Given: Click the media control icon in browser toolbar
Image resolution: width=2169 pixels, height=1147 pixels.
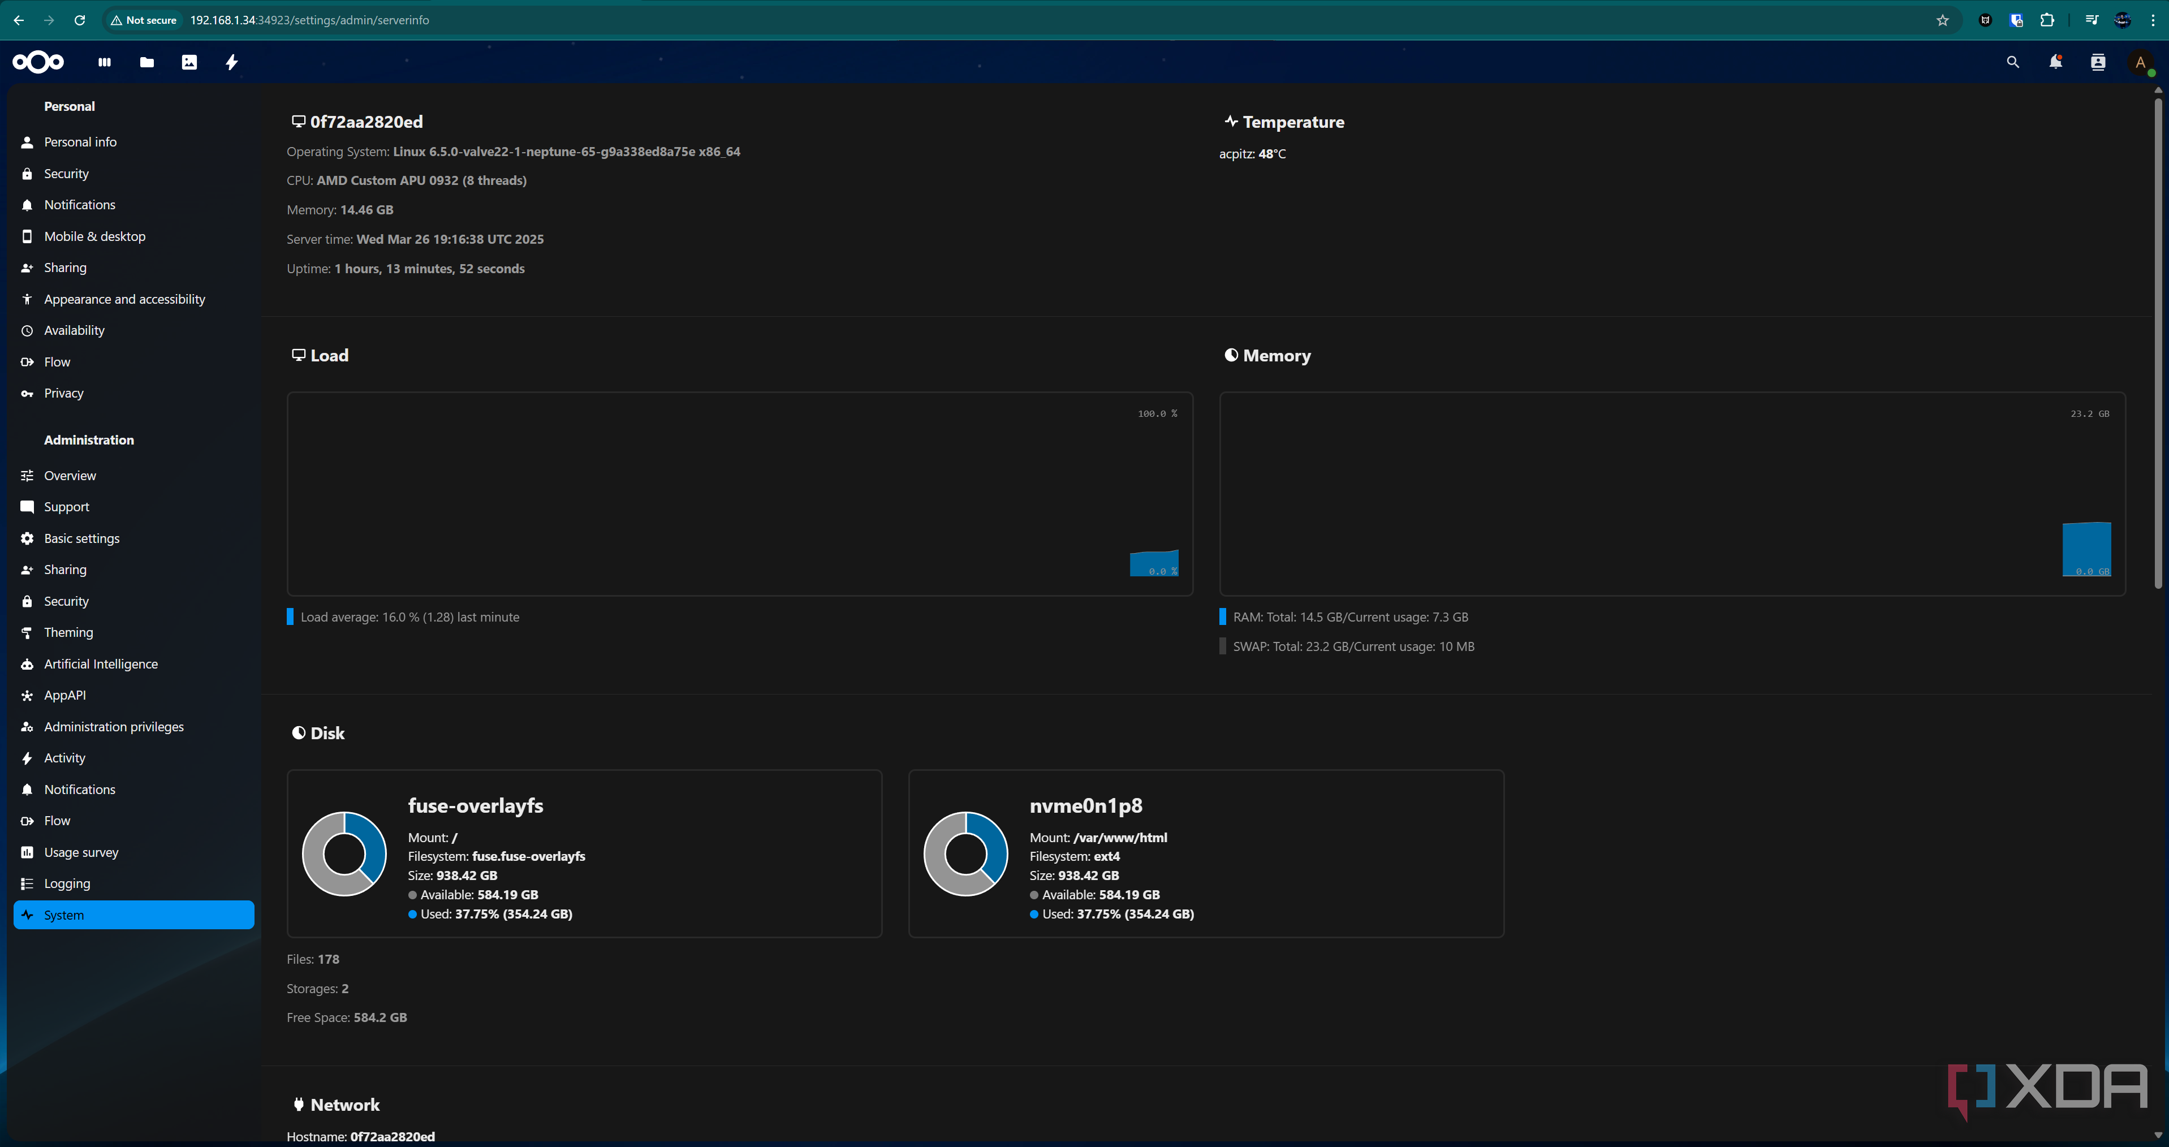Looking at the screenshot, I should pyautogui.click(x=2092, y=20).
